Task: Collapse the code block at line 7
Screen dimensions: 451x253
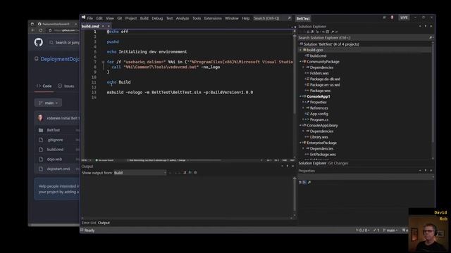Action: coord(103,62)
